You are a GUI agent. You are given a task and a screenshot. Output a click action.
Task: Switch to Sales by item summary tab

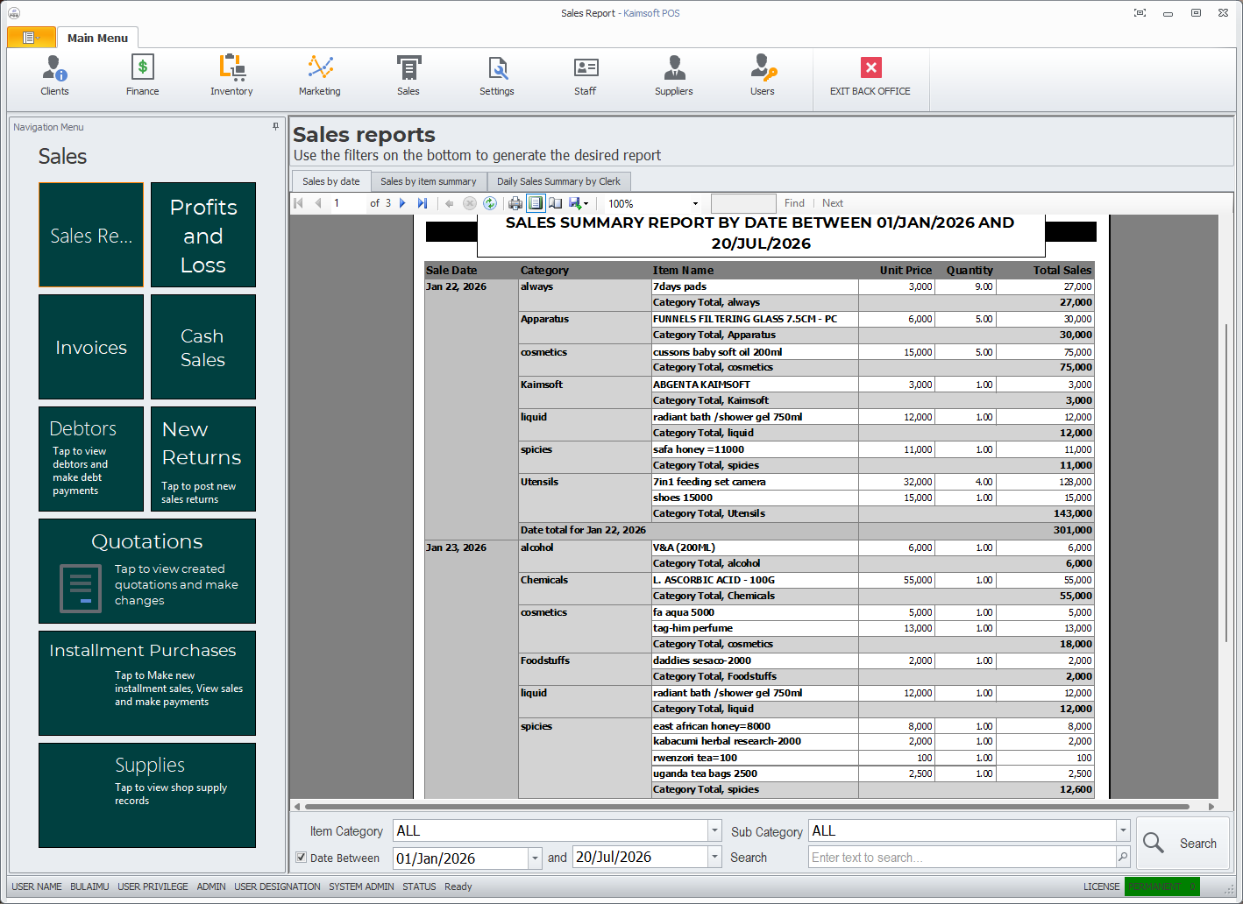point(428,181)
